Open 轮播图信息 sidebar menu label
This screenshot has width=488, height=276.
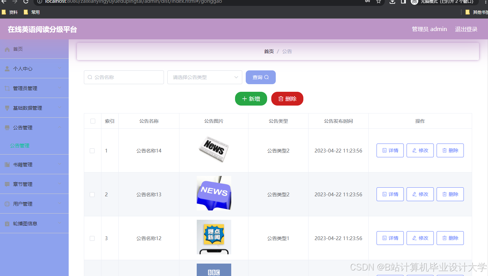click(25, 224)
